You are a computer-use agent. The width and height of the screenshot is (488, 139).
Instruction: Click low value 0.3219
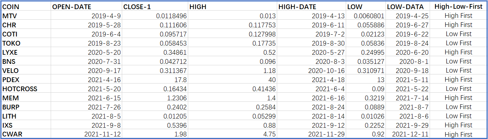tap(374, 98)
